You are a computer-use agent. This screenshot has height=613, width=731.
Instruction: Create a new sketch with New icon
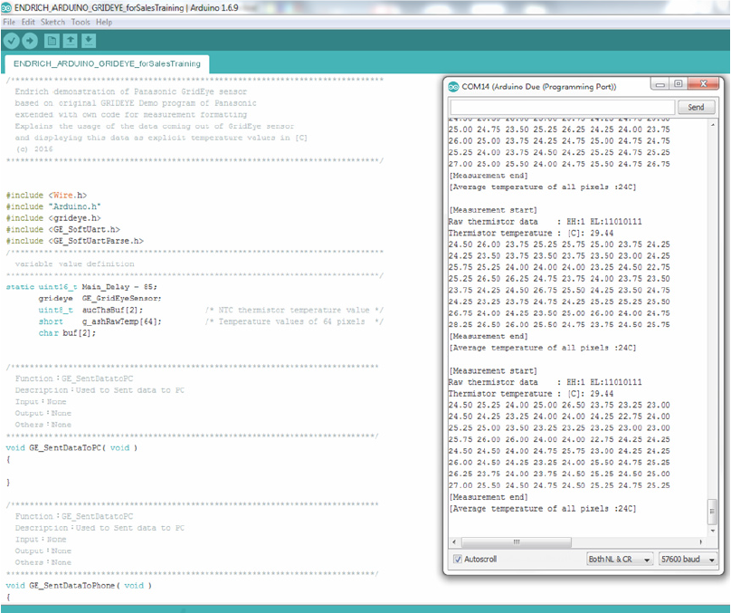[x=51, y=40]
